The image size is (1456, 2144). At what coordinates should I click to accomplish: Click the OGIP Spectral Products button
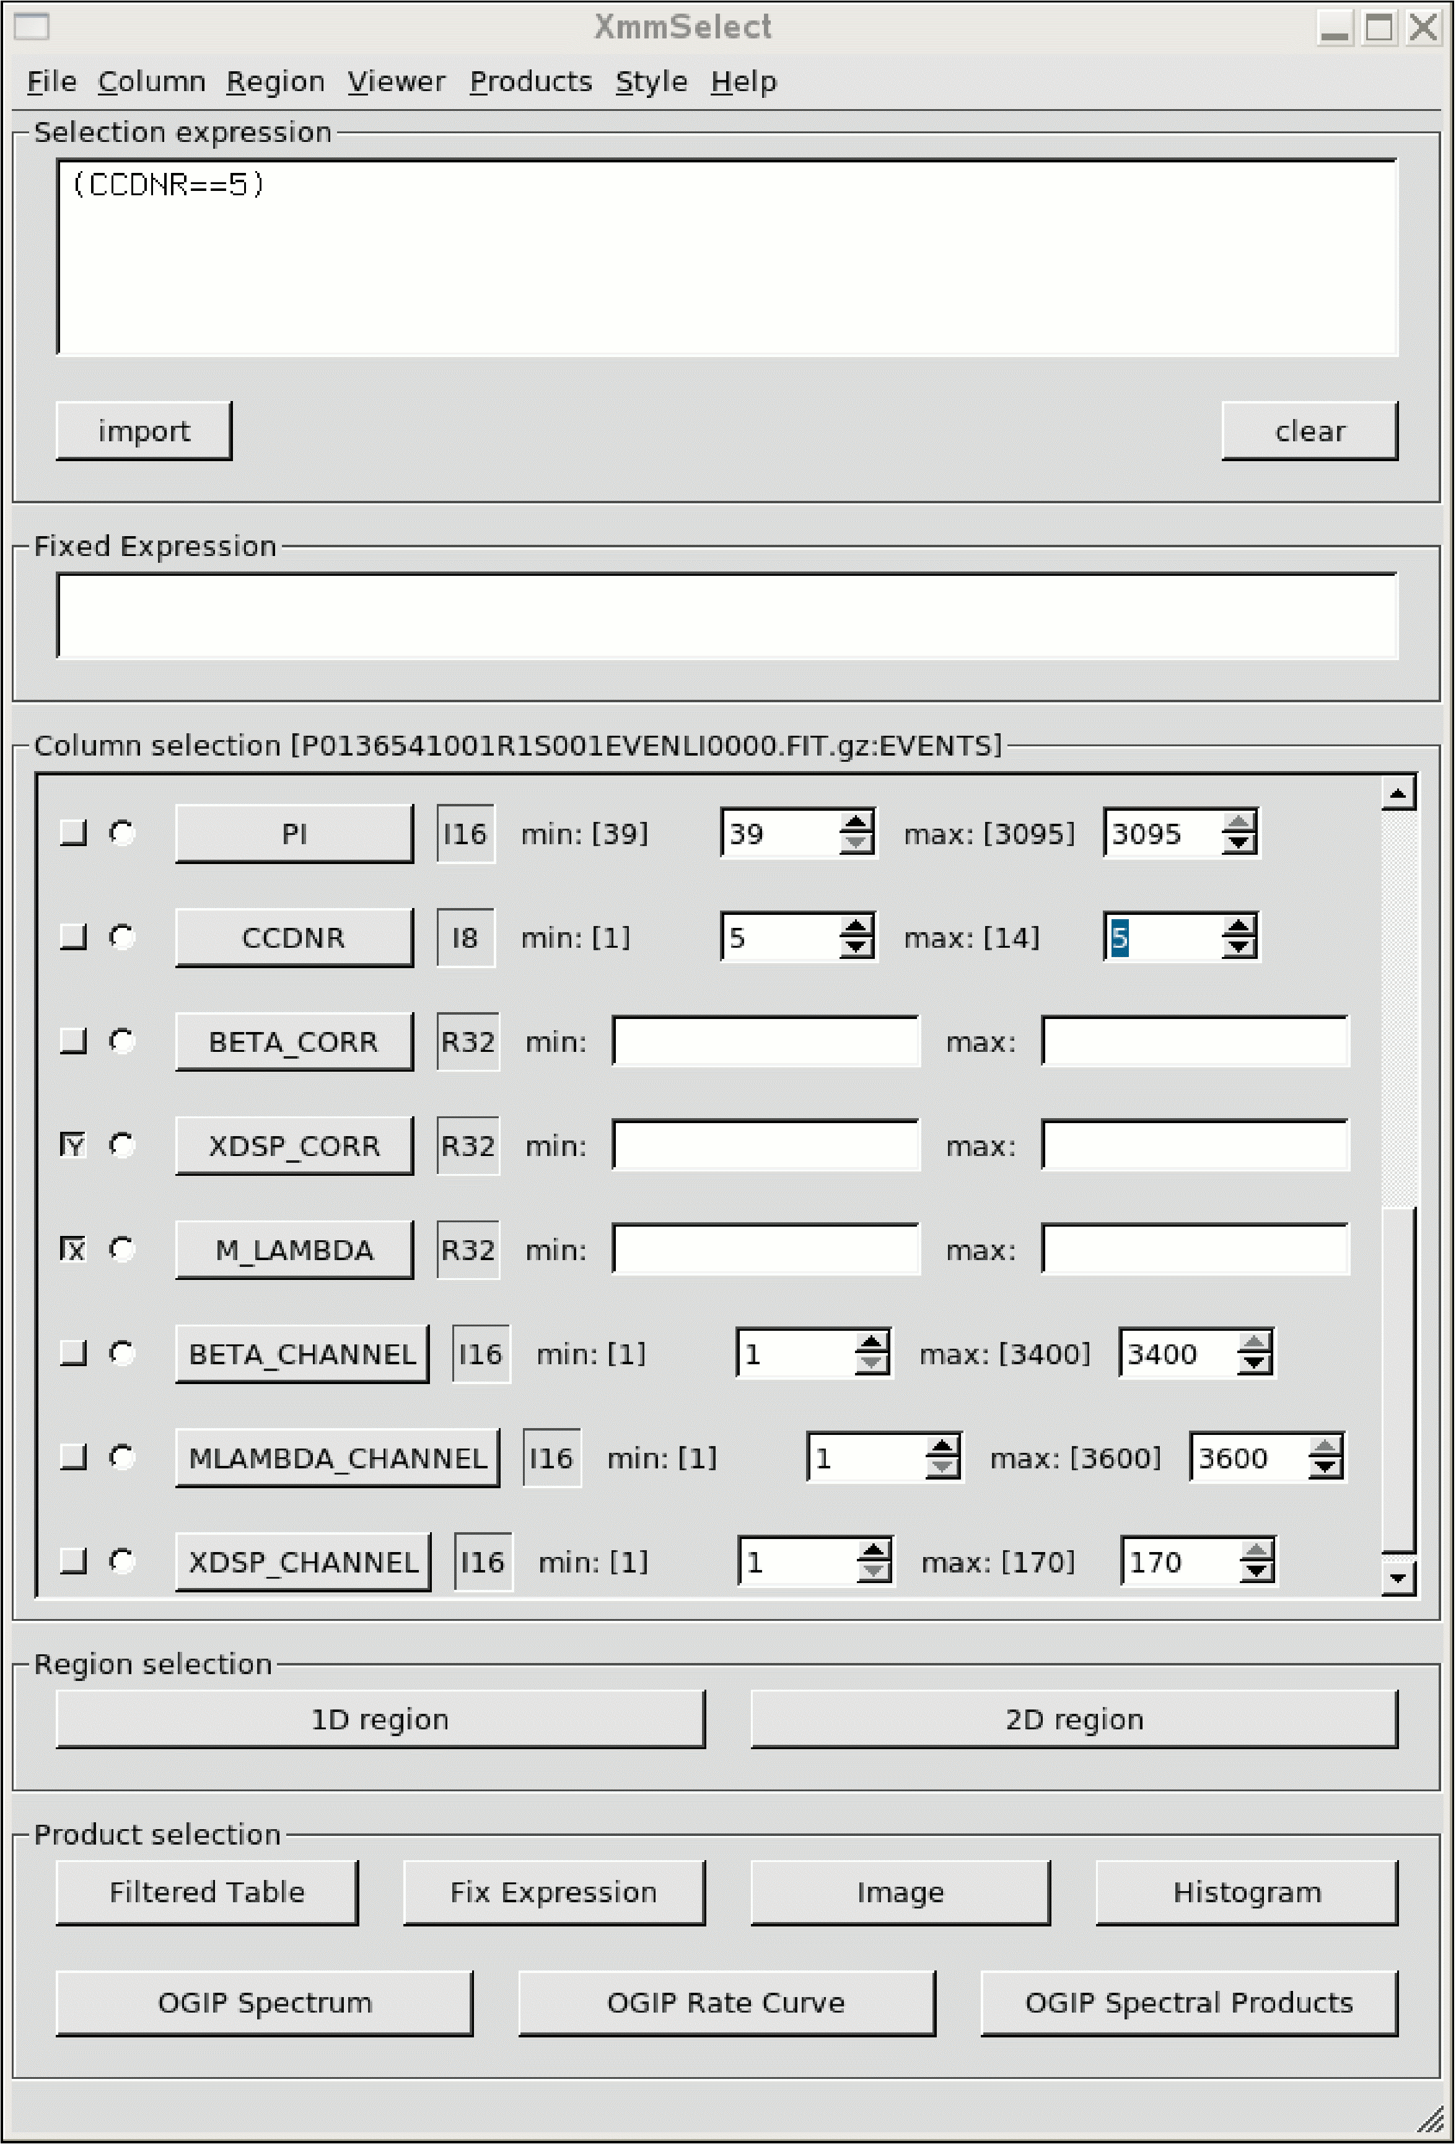(1188, 2003)
